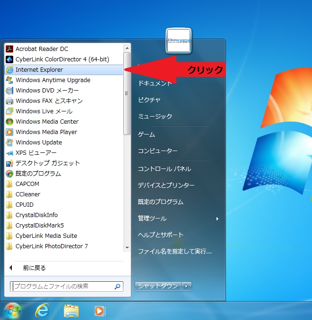Click the CPUID folder icon

point(9,205)
